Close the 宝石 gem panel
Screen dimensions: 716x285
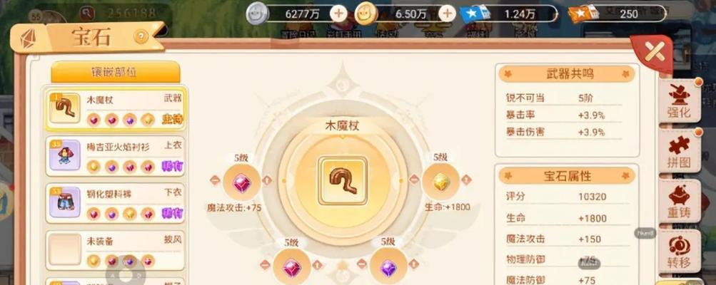coord(655,54)
